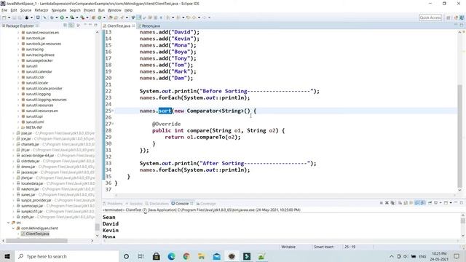Image resolution: width=466 pixels, height=262 pixels.
Task: Click Collapse All in Package Explorer
Action: point(65,25)
